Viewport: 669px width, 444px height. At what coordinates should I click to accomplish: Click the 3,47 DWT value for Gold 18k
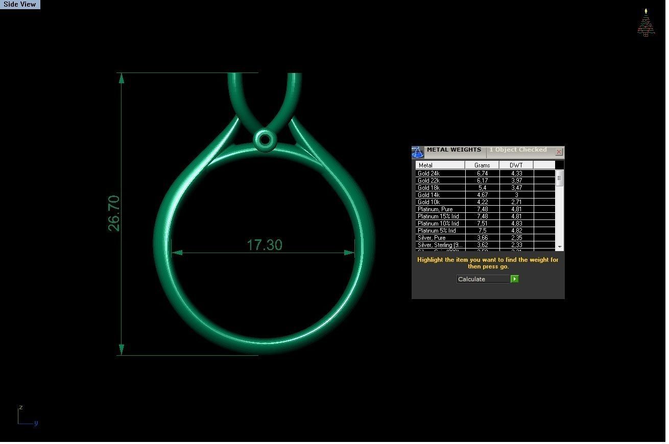coord(516,188)
